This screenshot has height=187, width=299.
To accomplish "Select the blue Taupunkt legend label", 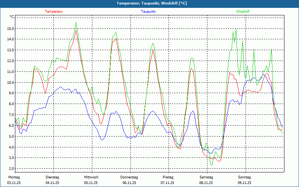I will pyautogui.click(x=148, y=12).
